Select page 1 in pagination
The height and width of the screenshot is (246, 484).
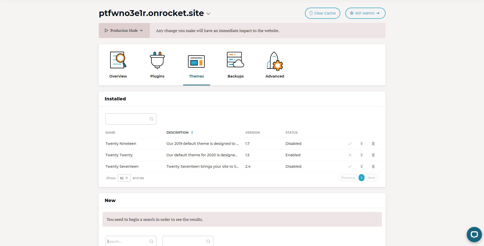(361, 178)
